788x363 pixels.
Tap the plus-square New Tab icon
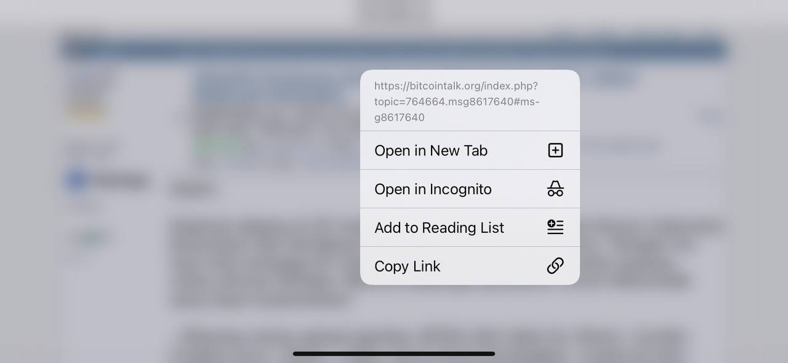tap(555, 150)
